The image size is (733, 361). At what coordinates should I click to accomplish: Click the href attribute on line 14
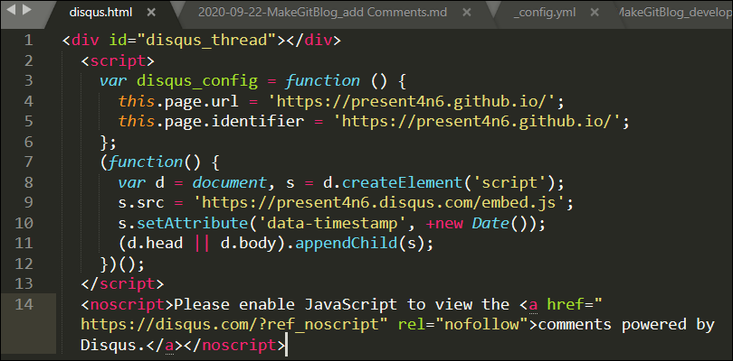click(566, 304)
